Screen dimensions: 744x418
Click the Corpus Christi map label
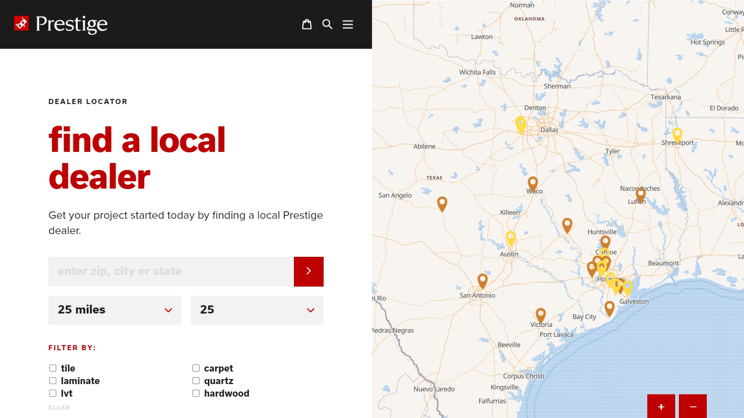[524, 376]
